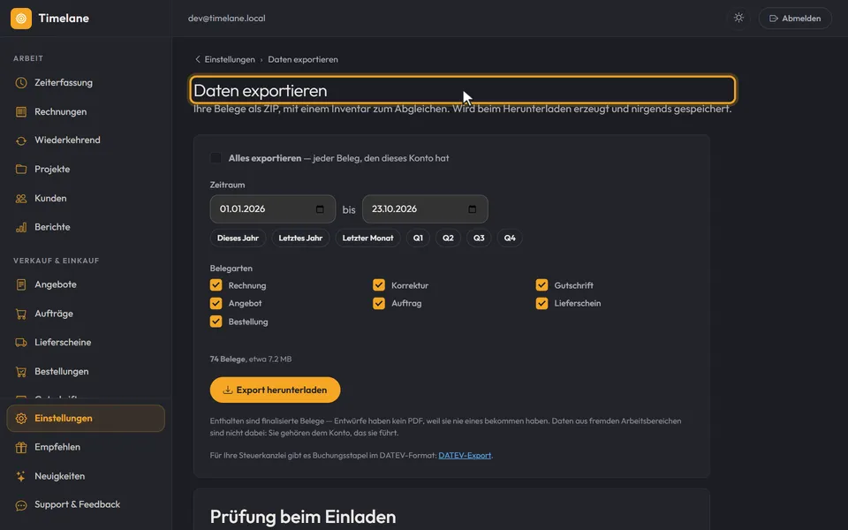The image size is (848, 530).
Task: Click the document icon beside Angebote
Action: point(21,284)
